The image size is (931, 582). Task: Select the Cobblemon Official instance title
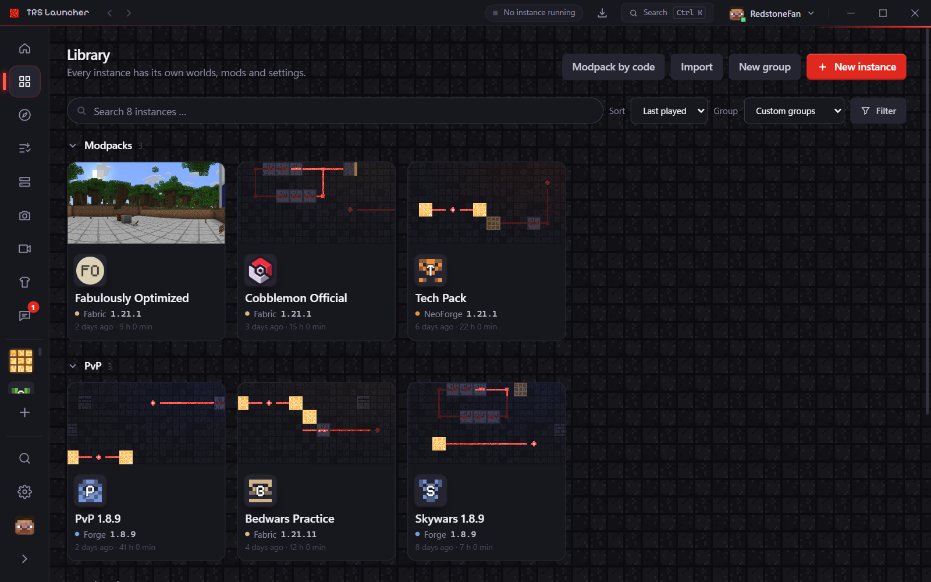296,298
